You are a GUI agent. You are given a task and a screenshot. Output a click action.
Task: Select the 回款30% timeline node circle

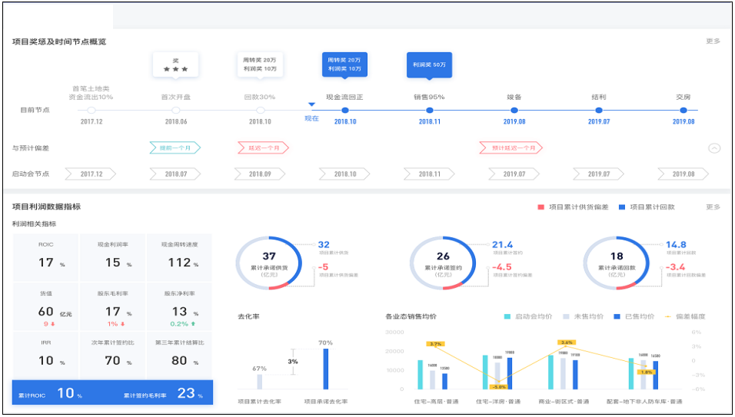coord(261,111)
